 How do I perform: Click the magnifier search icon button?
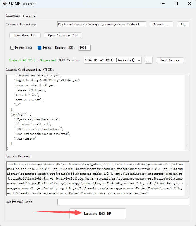tap(183, 25)
